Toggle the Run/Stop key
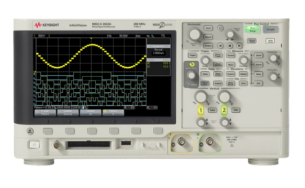The height and width of the screenshot is (188, 305). pos(252,30)
